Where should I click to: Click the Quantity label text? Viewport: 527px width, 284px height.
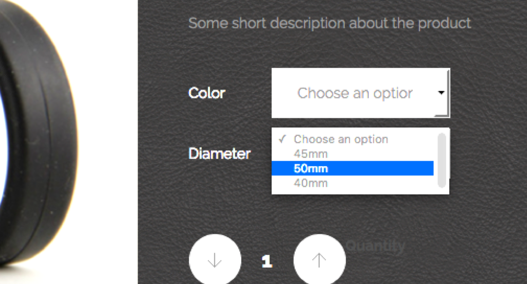click(376, 246)
